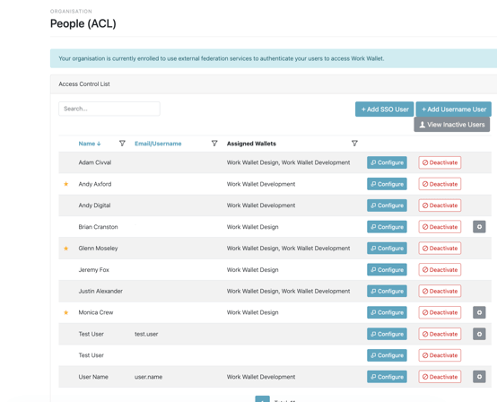Configure the Adam Civval user
The image size is (497, 402).
pos(387,162)
